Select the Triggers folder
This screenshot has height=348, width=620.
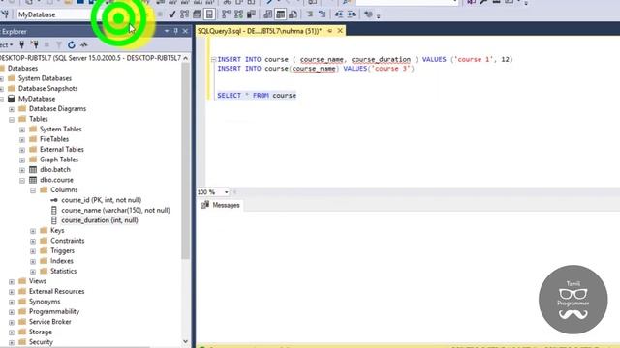pos(62,251)
